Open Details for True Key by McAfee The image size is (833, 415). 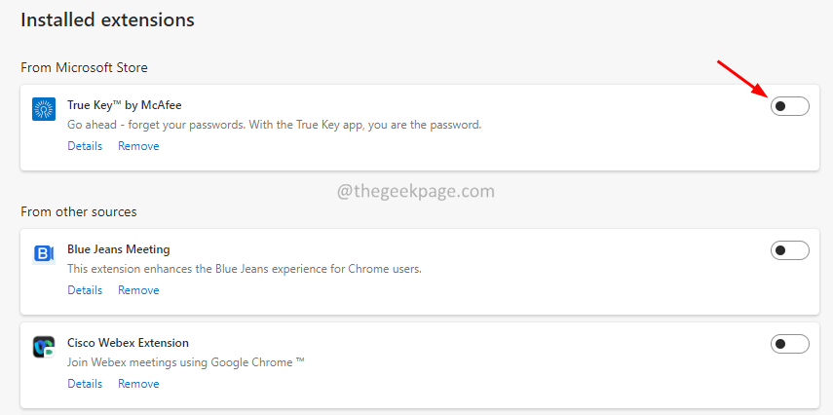(x=85, y=146)
